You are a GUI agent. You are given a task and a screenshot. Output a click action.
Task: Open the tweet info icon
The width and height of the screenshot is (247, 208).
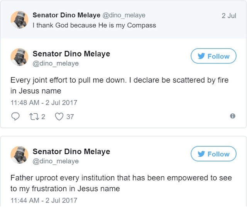232,116
